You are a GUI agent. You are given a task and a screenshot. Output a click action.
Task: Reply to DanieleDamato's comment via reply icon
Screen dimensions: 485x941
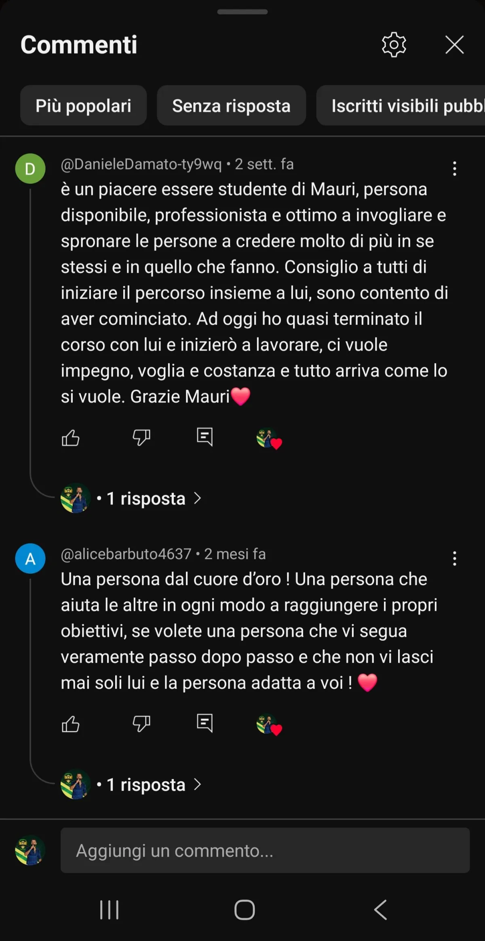point(205,437)
